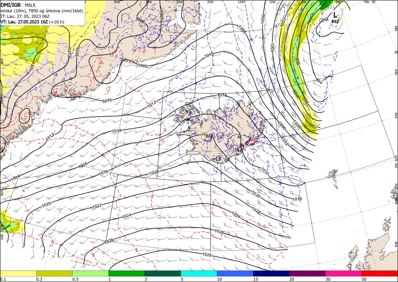The height and width of the screenshot is (282, 398).
Task: Click the legend value "30"
Action: [328, 279]
